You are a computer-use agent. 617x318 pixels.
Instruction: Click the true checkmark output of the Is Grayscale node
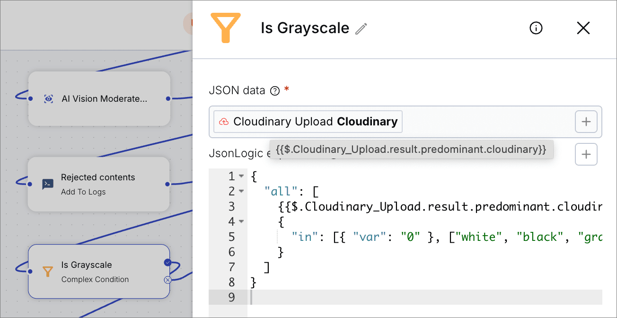[167, 262]
